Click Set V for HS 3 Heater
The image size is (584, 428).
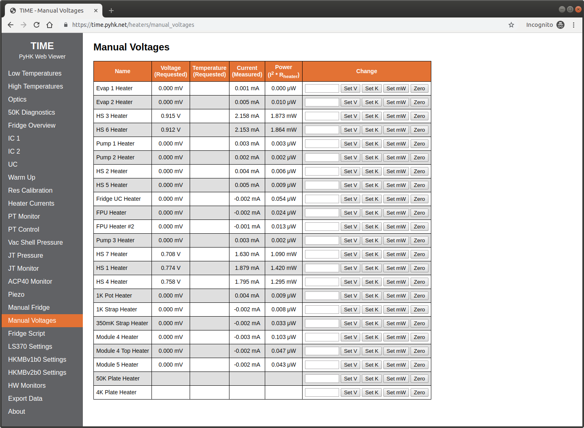coord(350,116)
